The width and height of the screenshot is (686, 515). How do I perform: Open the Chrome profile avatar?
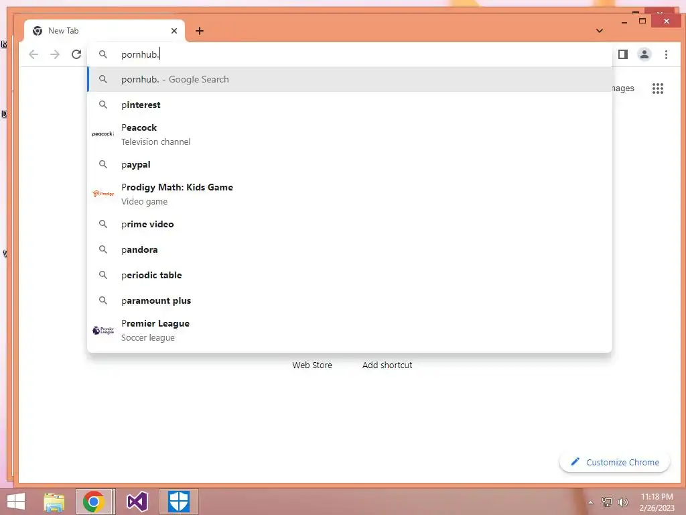tap(644, 54)
